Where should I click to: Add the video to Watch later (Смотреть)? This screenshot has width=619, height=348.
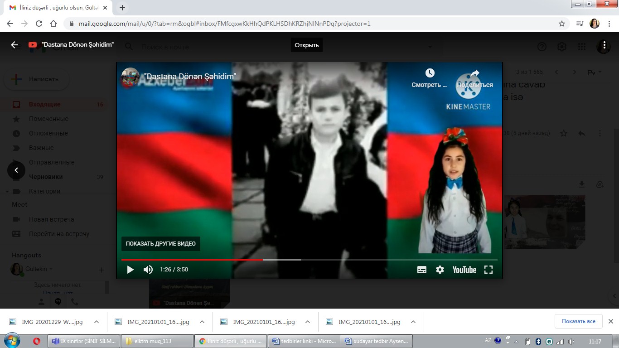pyautogui.click(x=430, y=78)
